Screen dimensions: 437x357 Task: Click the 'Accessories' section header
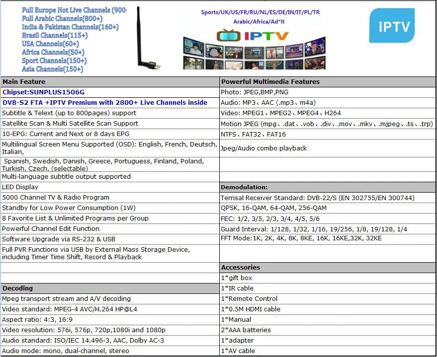pos(328,268)
